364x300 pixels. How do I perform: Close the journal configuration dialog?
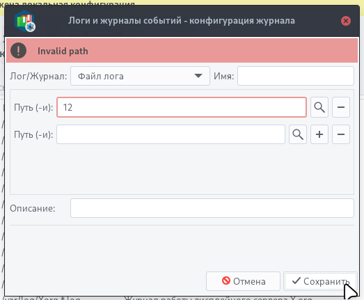click(x=346, y=21)
